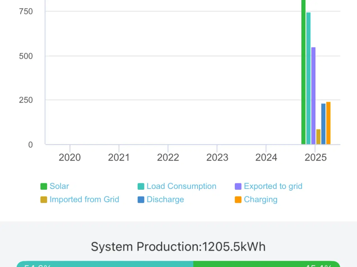Tap the 2023 year on the axis
The height and width of the screenshot is (267, 357).
pyautogui.click(x=217, y=157)
